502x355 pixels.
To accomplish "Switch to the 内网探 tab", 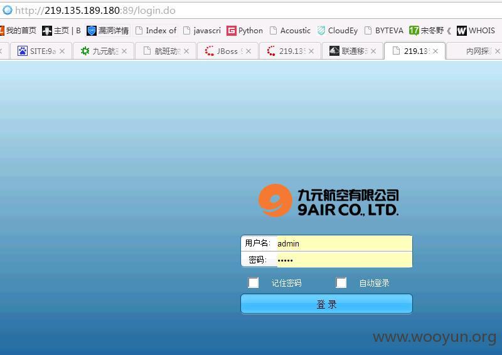I will [x=474, y=51].
